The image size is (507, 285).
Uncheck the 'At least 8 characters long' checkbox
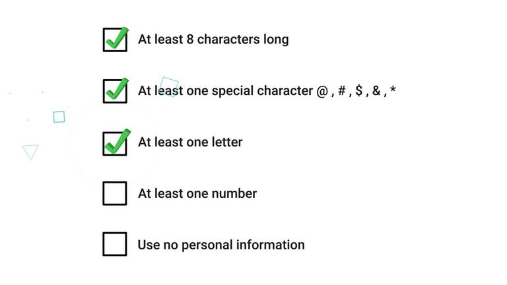pyautogui.click(x=115, y=40)
